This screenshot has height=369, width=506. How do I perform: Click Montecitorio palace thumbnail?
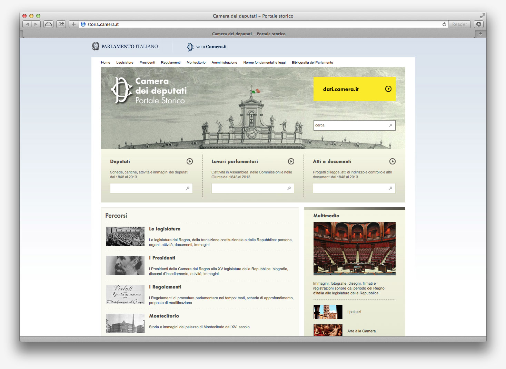125,323
